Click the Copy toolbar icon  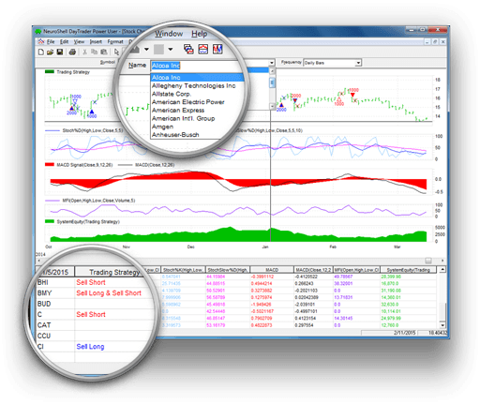(94, 52)
